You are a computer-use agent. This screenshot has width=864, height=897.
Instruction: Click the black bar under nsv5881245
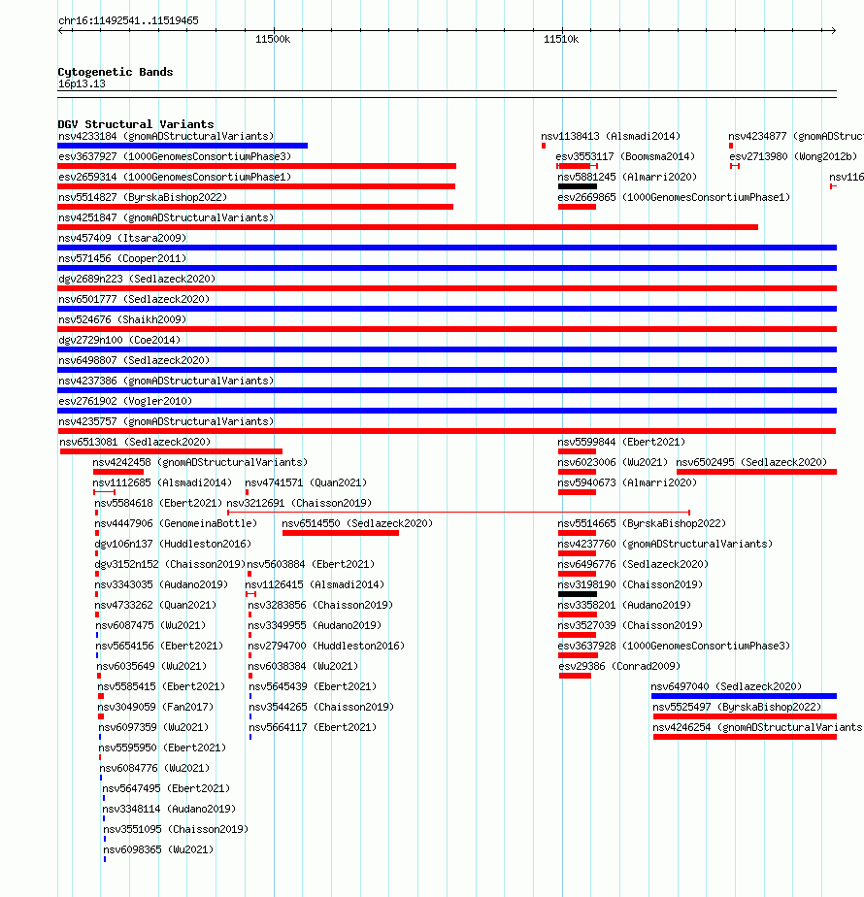tap(578, 186)
